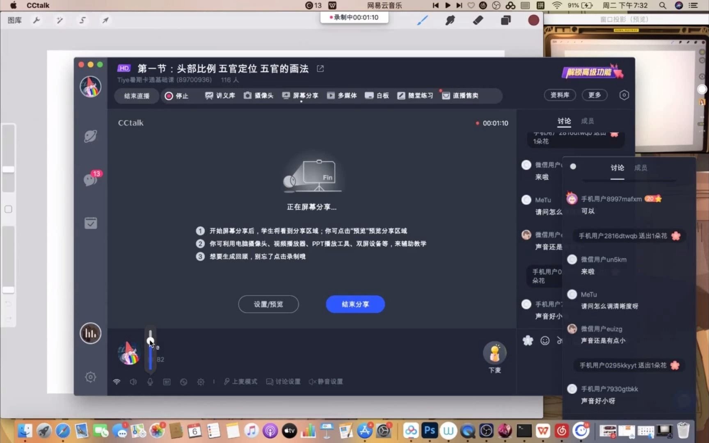The height and width of the screenshot is (443, 709).
Task: Open 白板 whiteboard
Action: point(377,96)
